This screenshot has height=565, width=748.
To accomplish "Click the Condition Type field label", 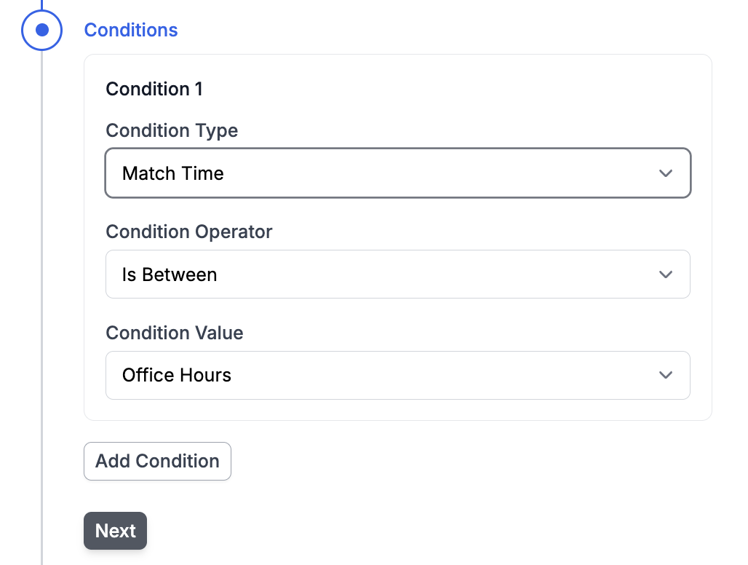I will [172, 130].
